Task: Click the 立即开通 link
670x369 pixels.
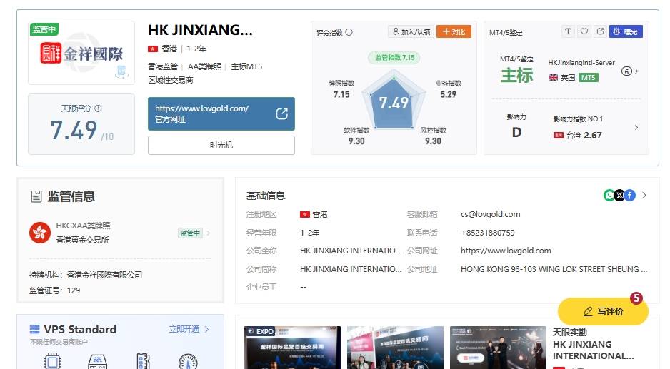Action: (x=184, y=329)
